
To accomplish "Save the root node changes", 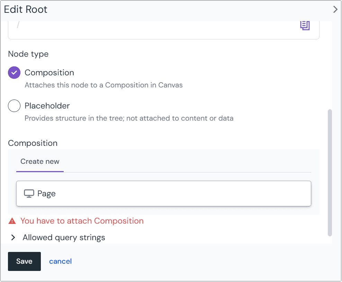I will pyautogui.click(x=24, y=261).
